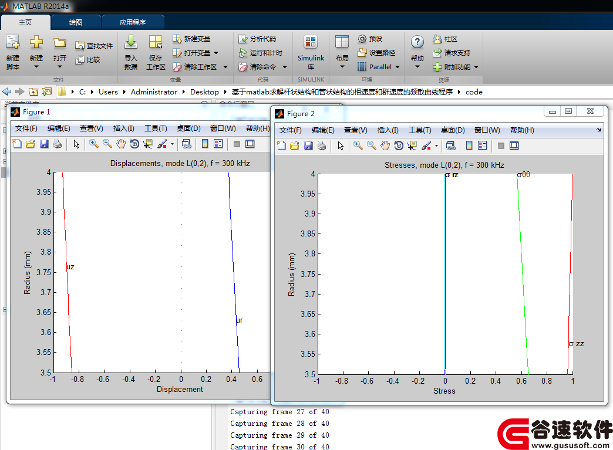Viewport: 613px width, 450px height.
Task: Click 导入数据 (Import Data)
Action: point(130,52)
